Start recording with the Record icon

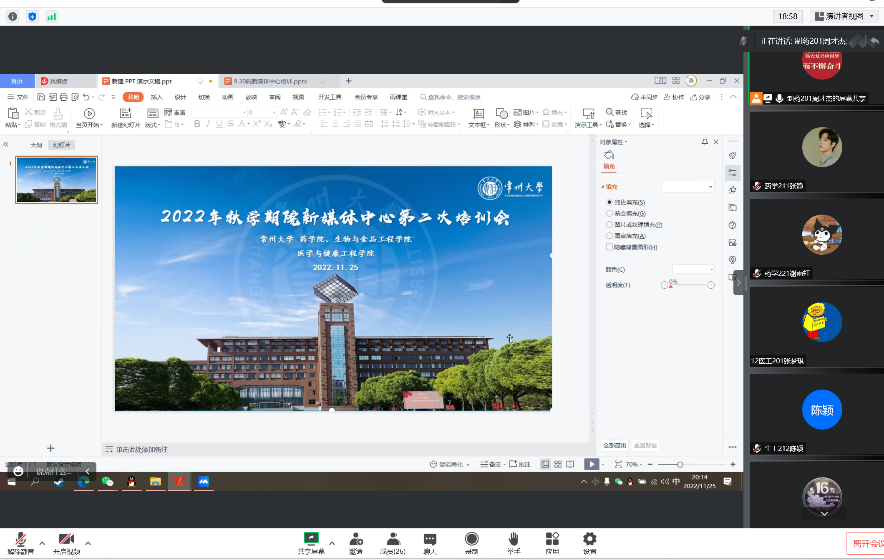[471, 539]
